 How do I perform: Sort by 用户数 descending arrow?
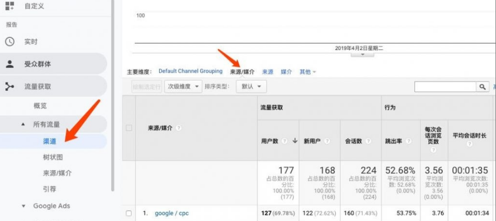295,141
